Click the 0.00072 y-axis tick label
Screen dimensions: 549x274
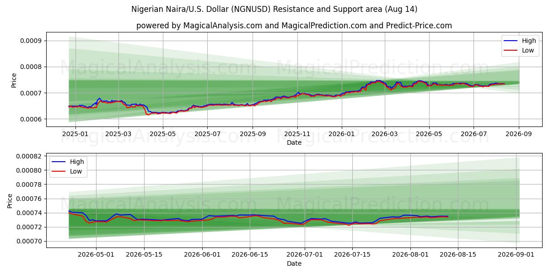pos(29,227)
